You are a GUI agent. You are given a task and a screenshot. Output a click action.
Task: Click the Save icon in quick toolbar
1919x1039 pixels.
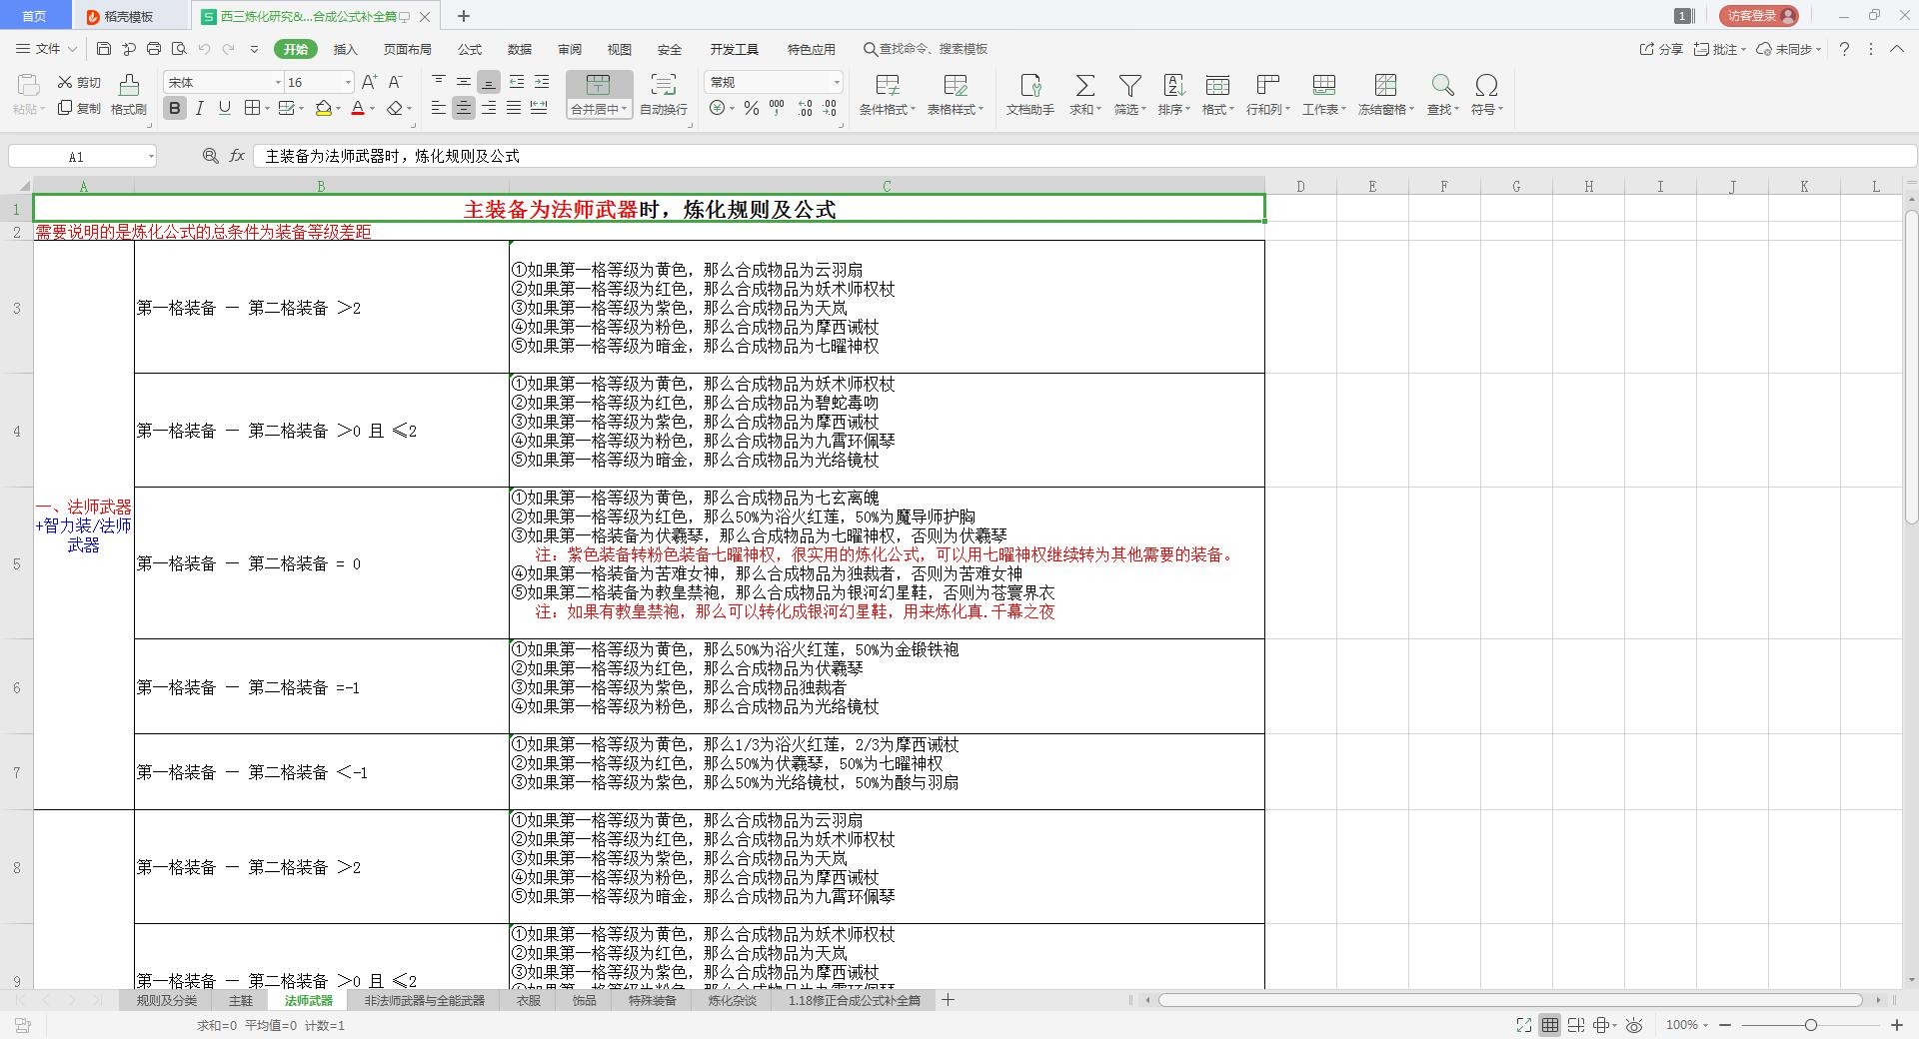[x=104, y=48]
